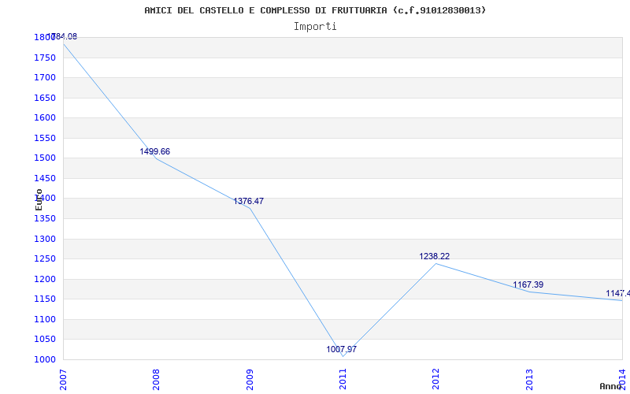Click the 1250 y-axis tick label

click(x=45, y=259)
